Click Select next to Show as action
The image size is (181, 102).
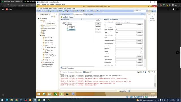pos(140,59)
